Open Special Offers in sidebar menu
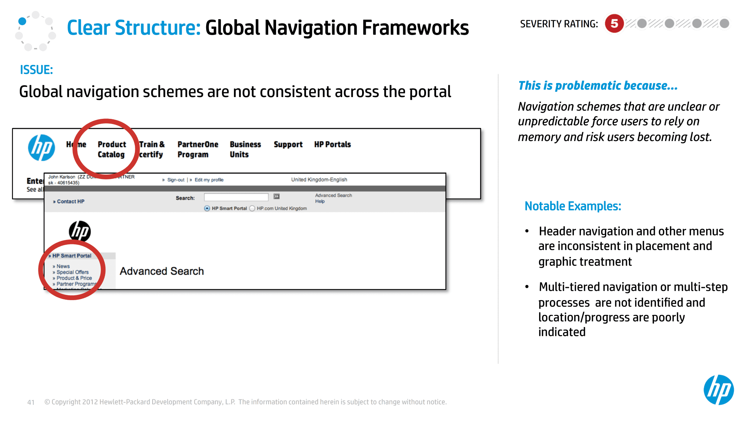This screenshot has height=423, width=756. (72, 272)
